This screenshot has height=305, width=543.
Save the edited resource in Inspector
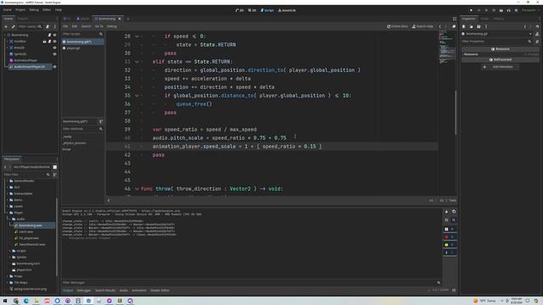479,26
